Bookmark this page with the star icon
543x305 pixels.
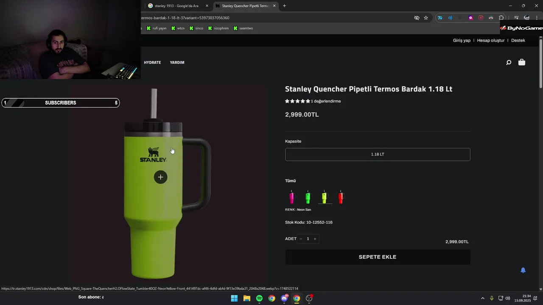[426, 18]
